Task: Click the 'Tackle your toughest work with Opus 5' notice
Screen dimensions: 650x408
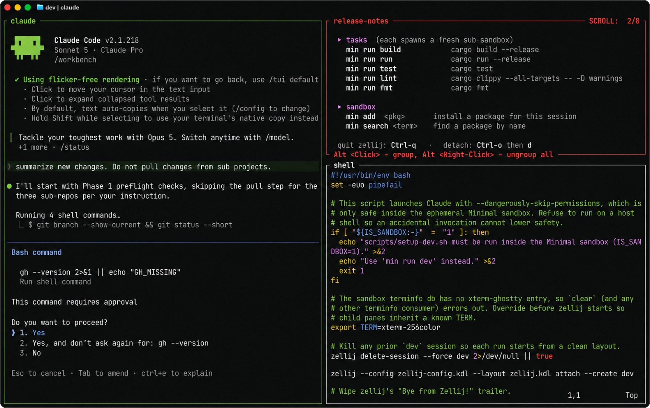Action: pyautogui.click(x=156, y=137)
